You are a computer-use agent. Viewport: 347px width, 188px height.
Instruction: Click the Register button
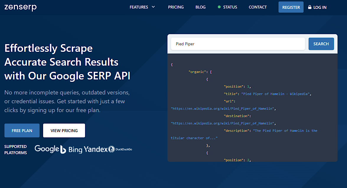click(291, 7)
